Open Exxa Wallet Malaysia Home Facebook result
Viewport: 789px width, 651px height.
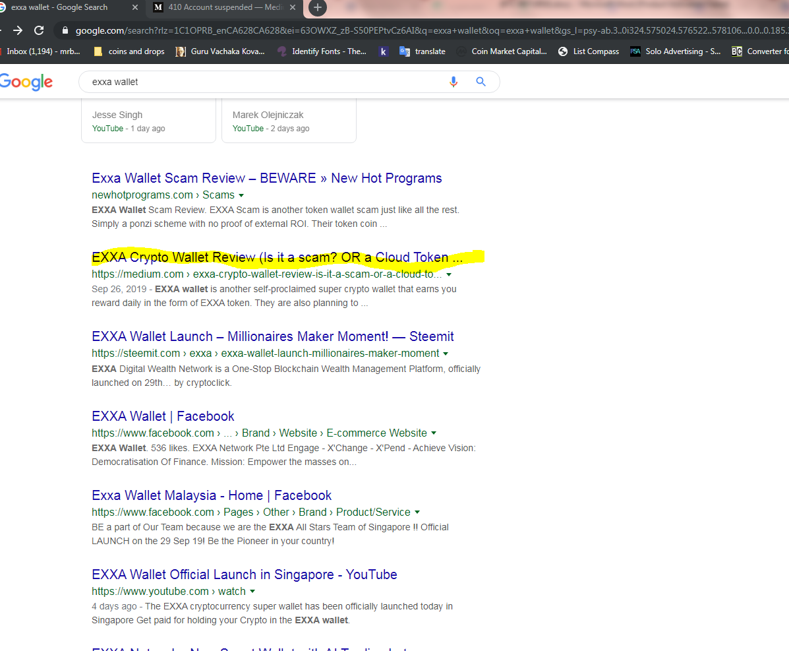[212, 495]
